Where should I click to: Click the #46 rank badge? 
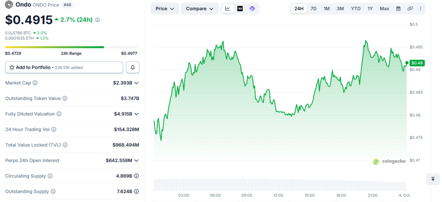[67, 5]
